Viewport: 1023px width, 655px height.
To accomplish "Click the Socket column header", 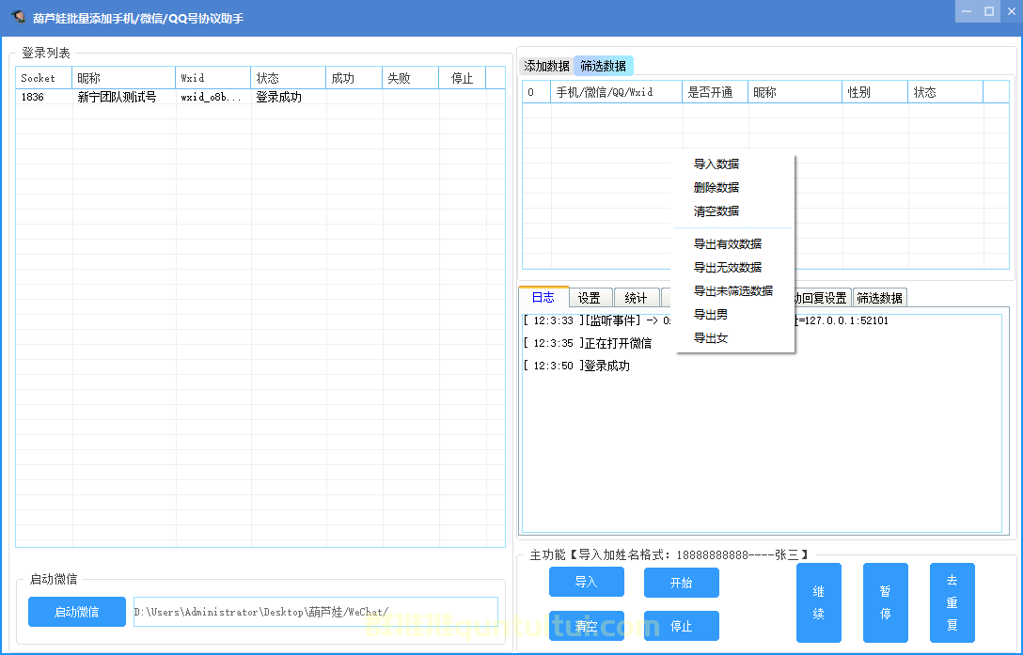I will tap(43, 78).
